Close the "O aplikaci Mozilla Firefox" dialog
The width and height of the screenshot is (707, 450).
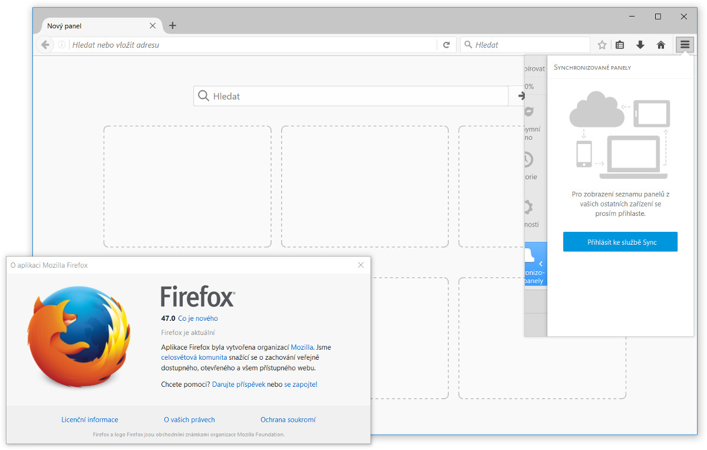[x=361, y=265]
